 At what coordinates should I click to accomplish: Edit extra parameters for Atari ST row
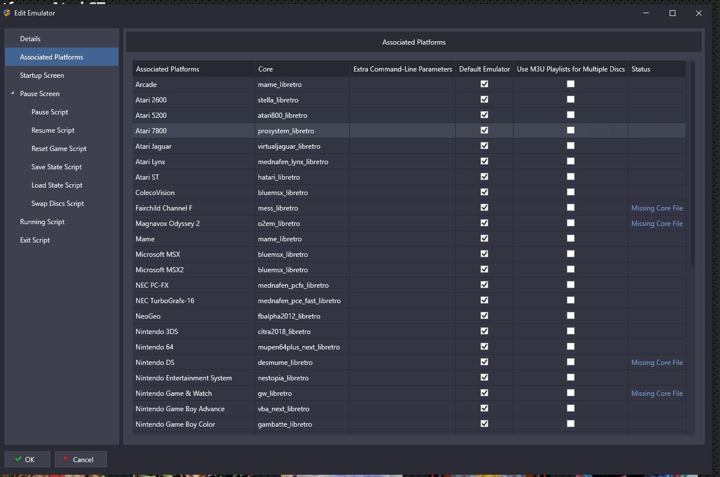(x=403, y=177)
